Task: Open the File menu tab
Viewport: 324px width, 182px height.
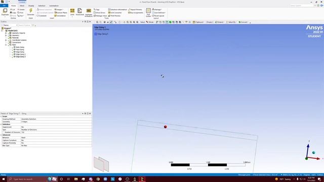Action: pos(4,6)
